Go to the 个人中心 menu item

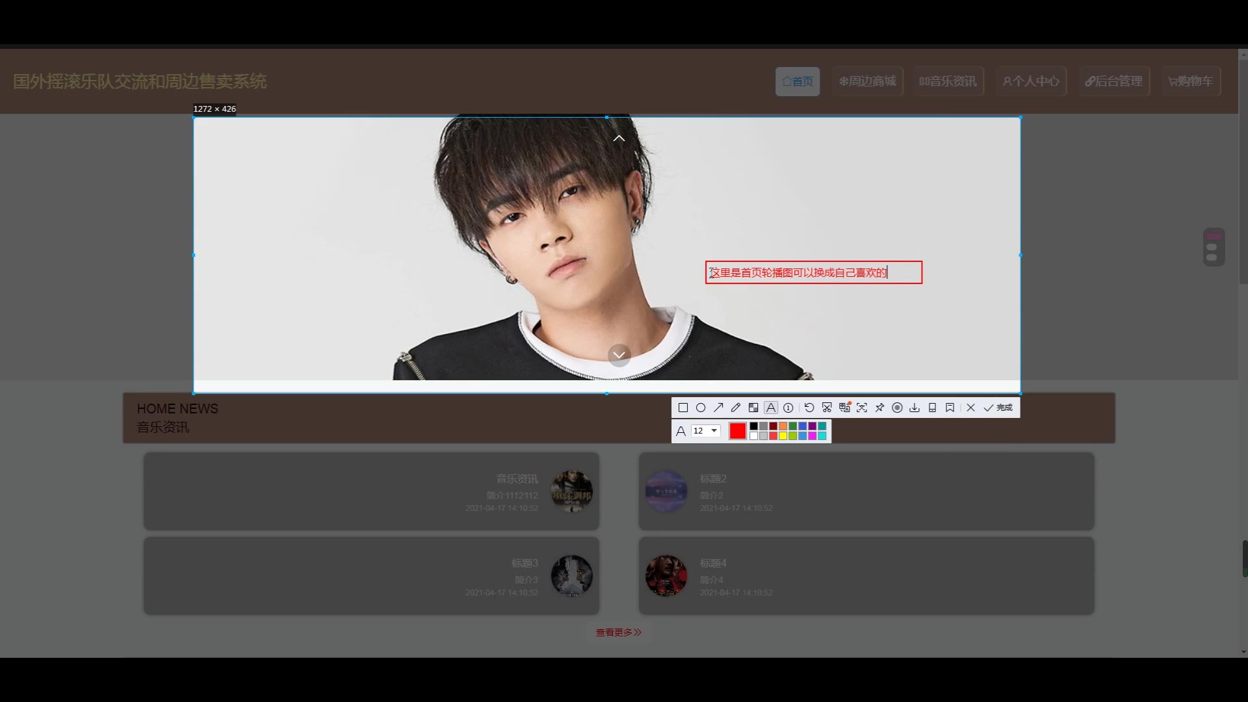click(x=1031, y=81)
